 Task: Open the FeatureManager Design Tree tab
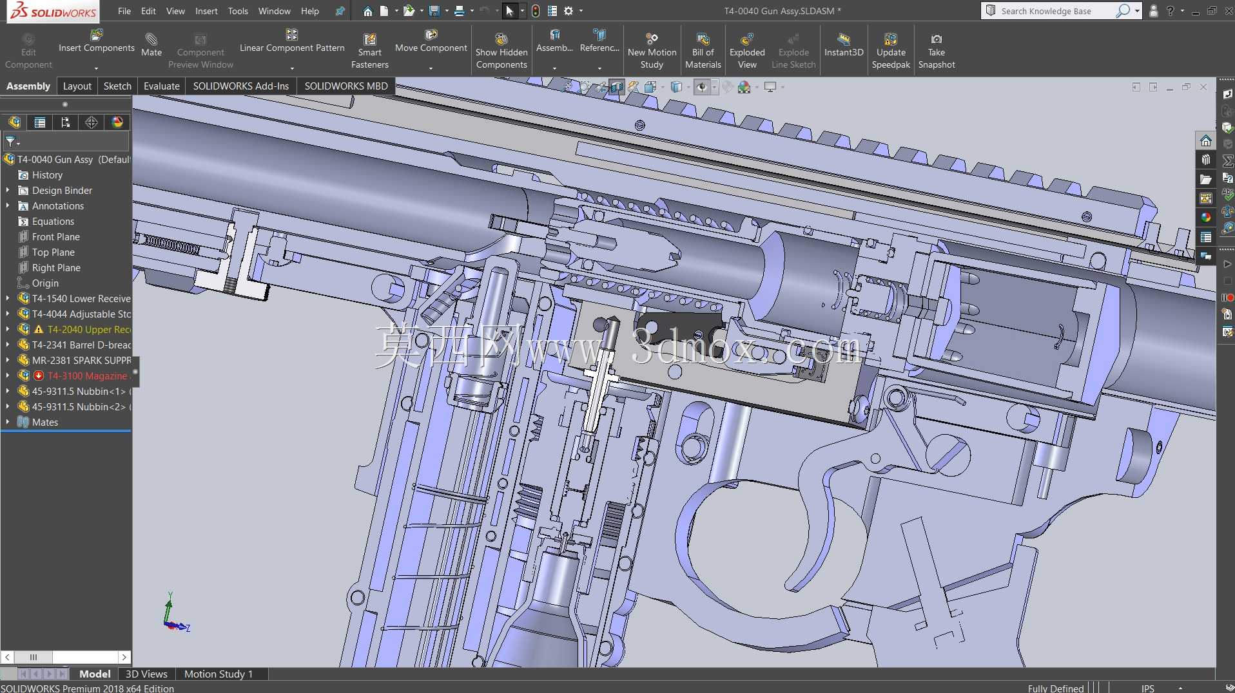(14, 122)
